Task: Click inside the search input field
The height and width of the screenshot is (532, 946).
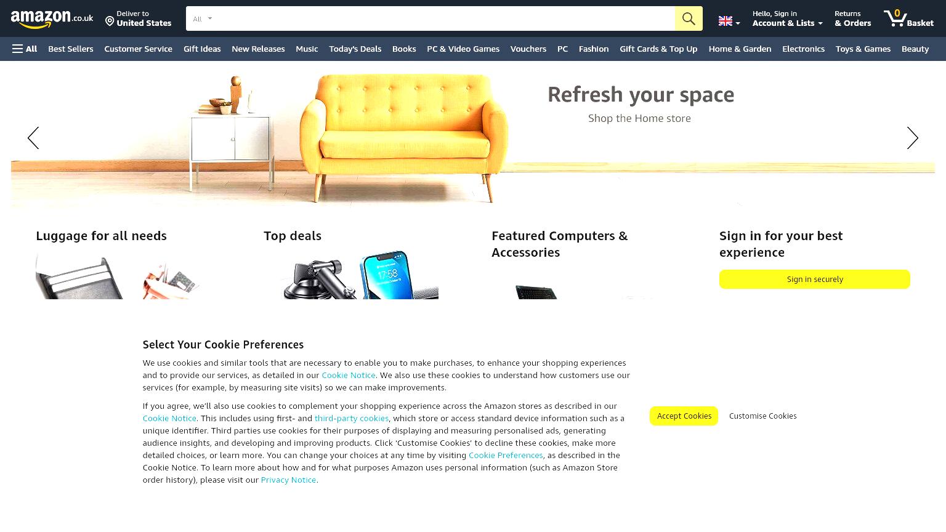Action: [x=446, y=18]
